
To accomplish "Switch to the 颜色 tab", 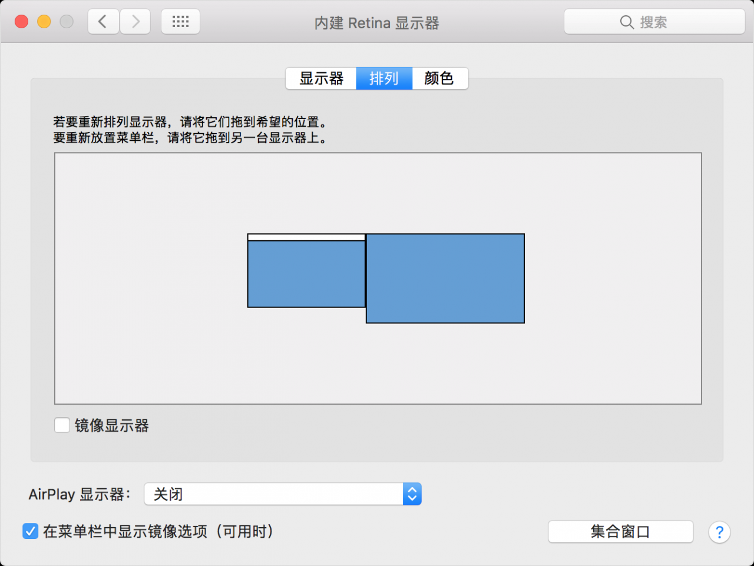I will click(x=439, y=78).
